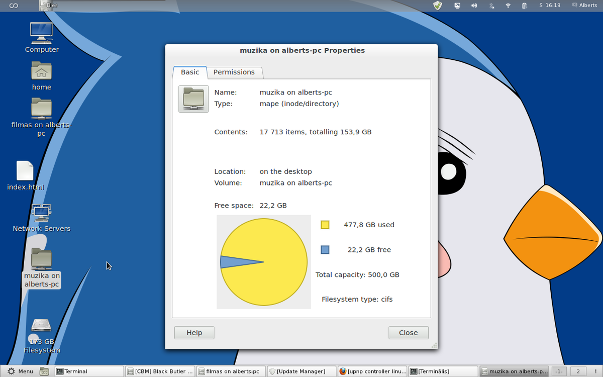
Task: Click the disk usage pie chart
Action: 264,262
